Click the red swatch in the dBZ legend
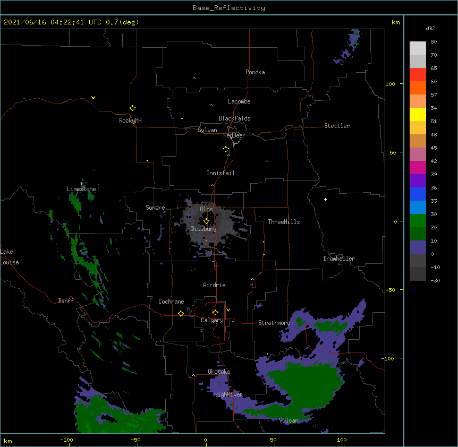458x447 pixels. [418, 74]
